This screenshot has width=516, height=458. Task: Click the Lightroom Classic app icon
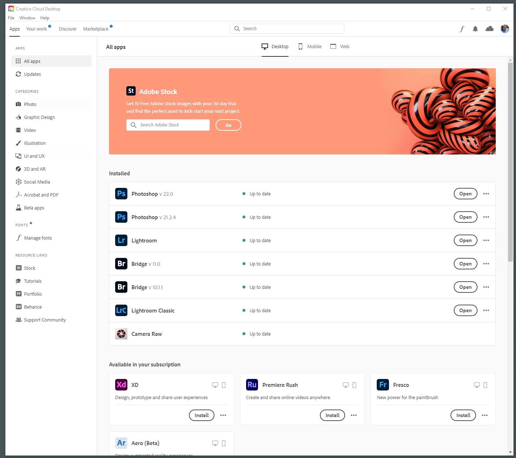coord(121,310)
